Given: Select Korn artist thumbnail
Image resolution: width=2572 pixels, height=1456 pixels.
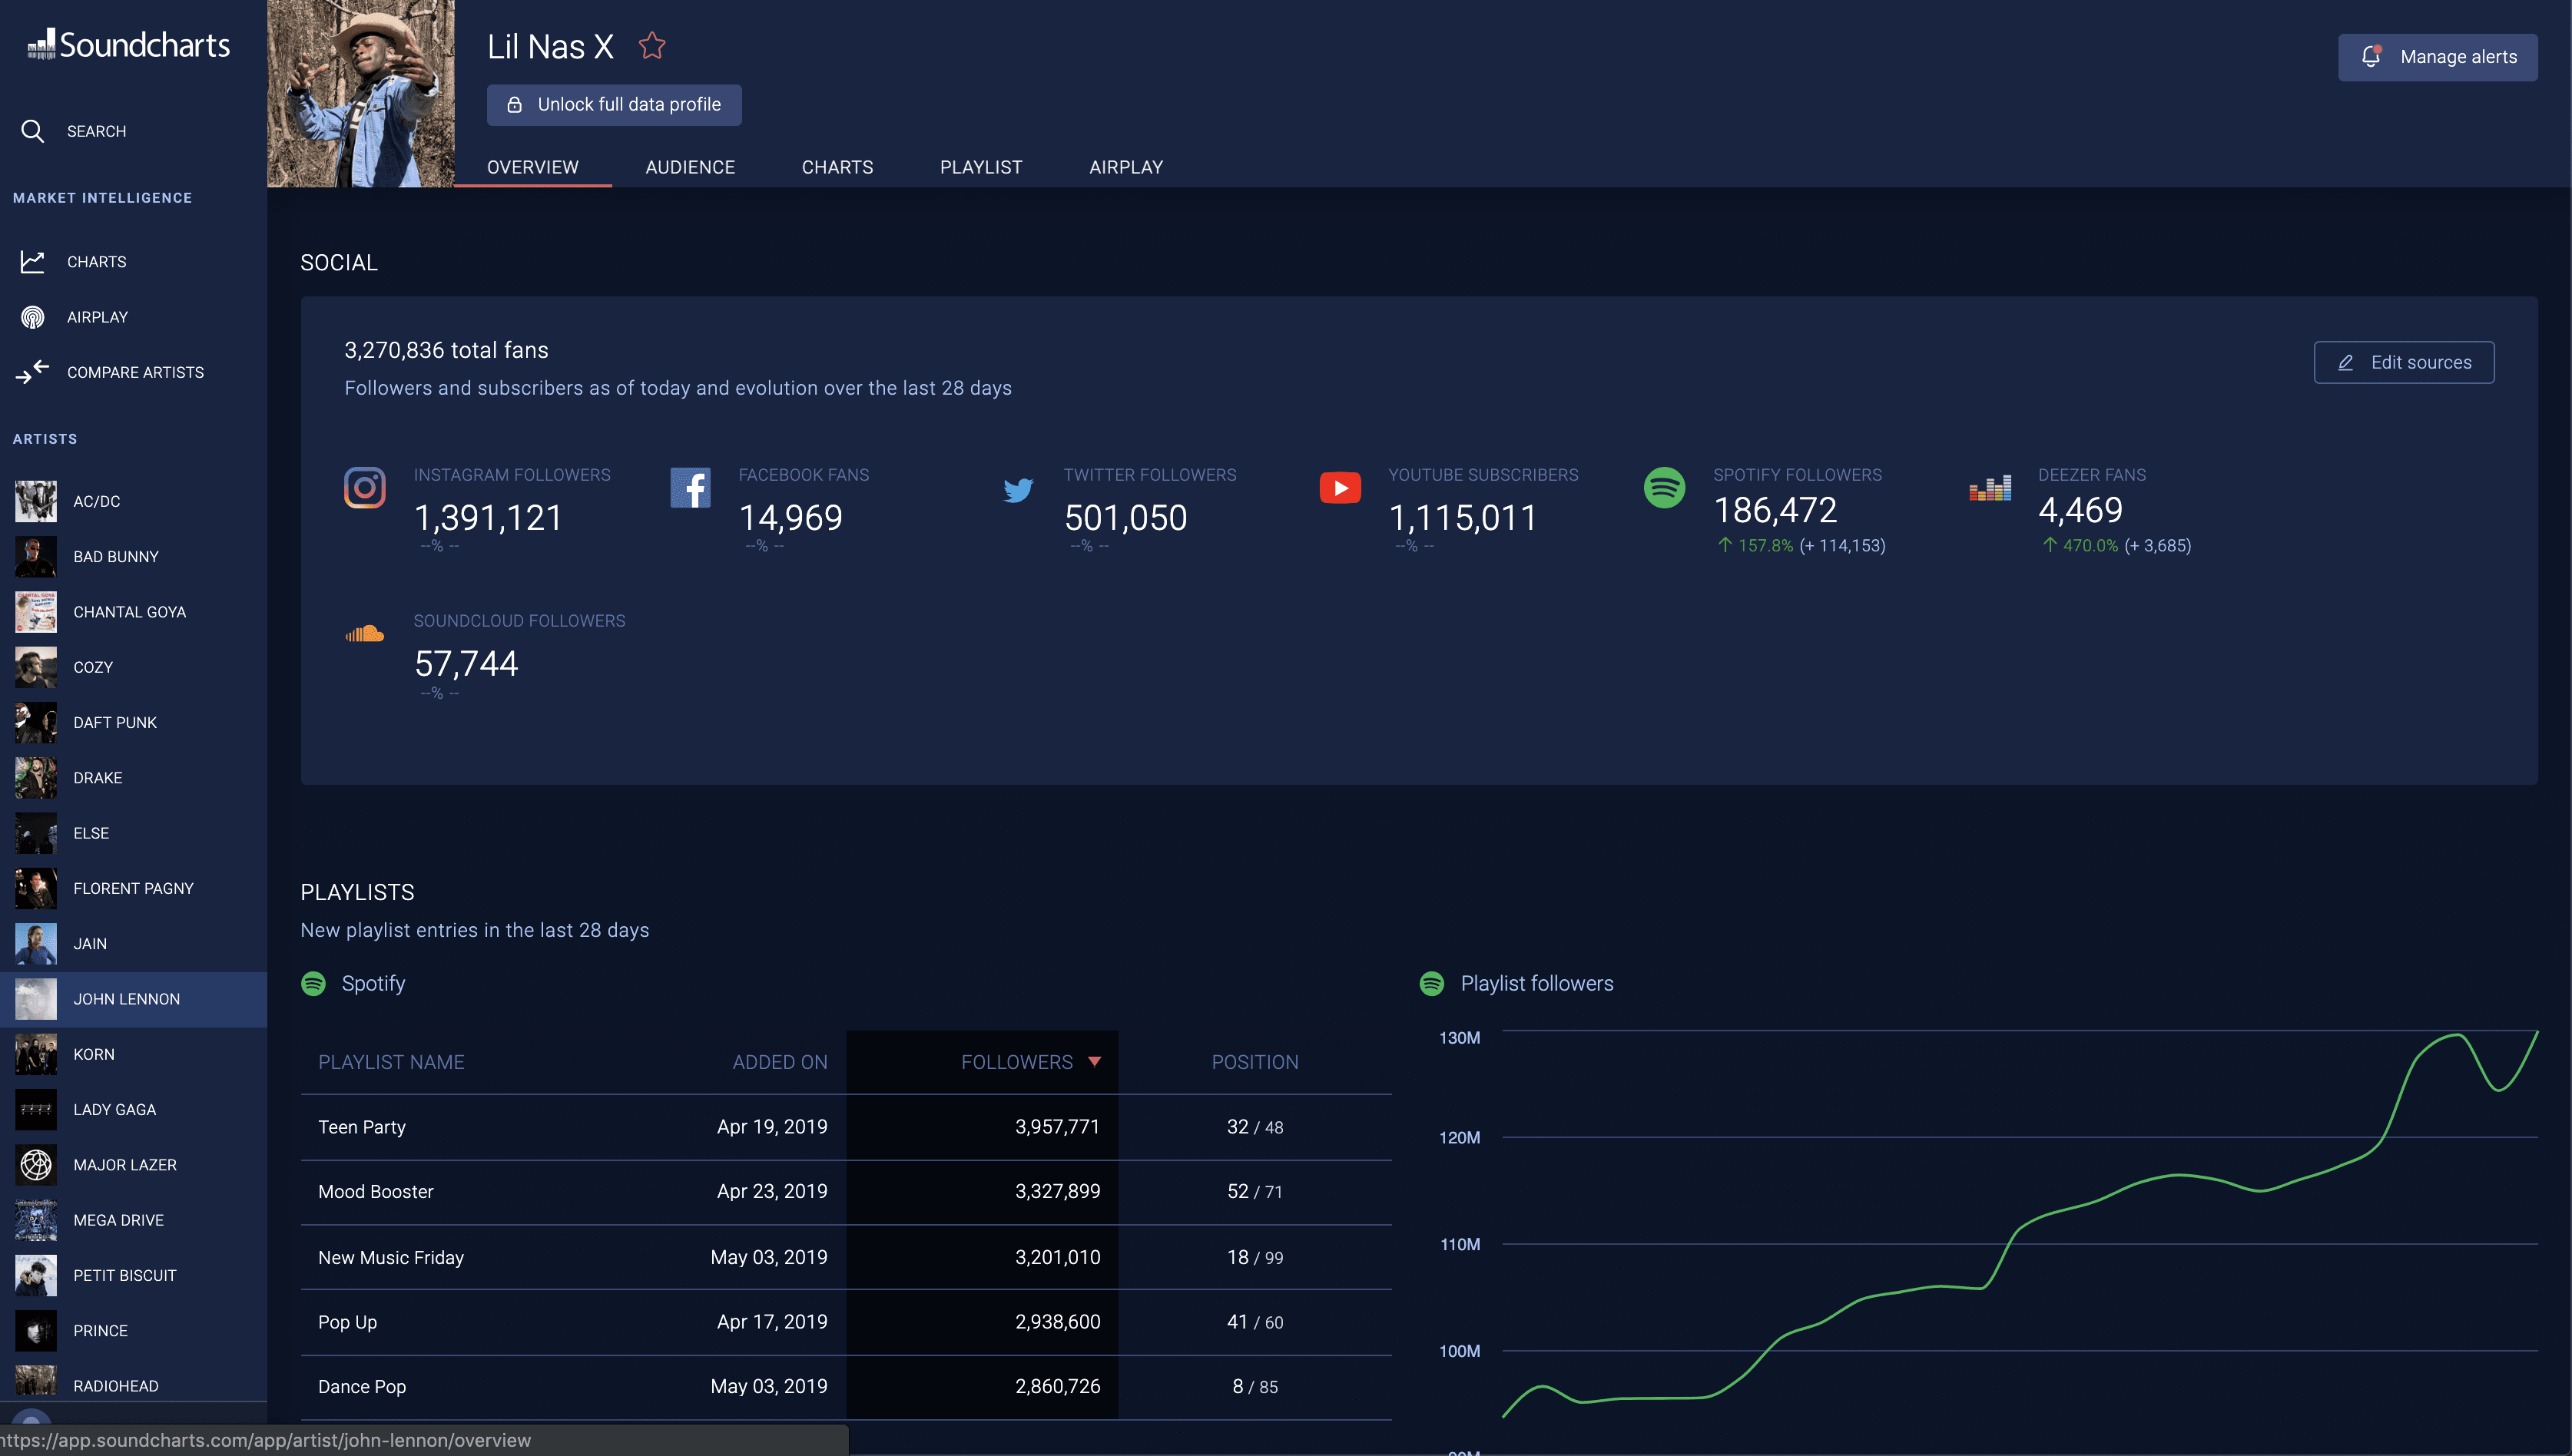Looking at the screenshot, I should pos(36,1054).
